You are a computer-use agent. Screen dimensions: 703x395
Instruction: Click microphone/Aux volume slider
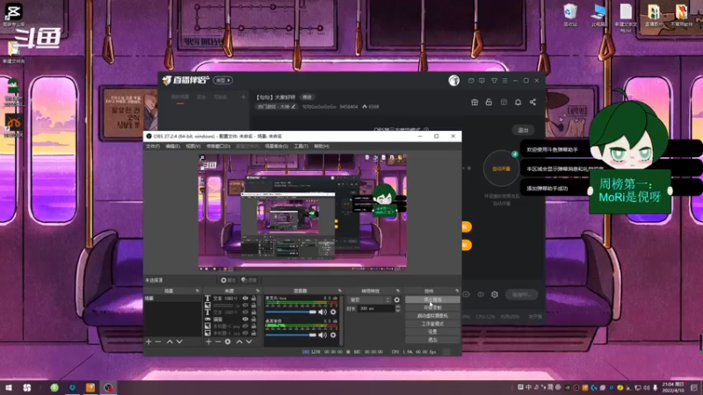[x=291, y=312]
